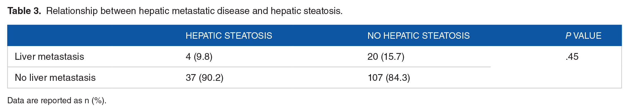Click 'hepatic steatosis' at the caption end
Image resolution: width=629 pixels, height=112 pixels.
[x=305, y=11]
